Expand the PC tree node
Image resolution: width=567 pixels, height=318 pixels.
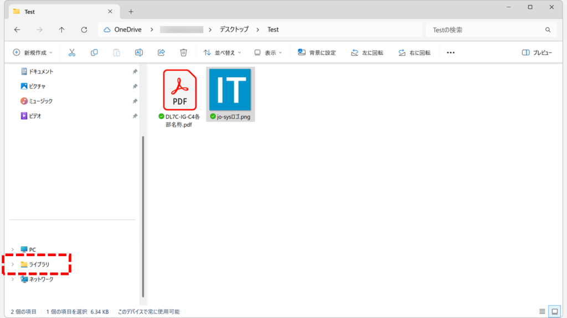click(x=13, y=250)
